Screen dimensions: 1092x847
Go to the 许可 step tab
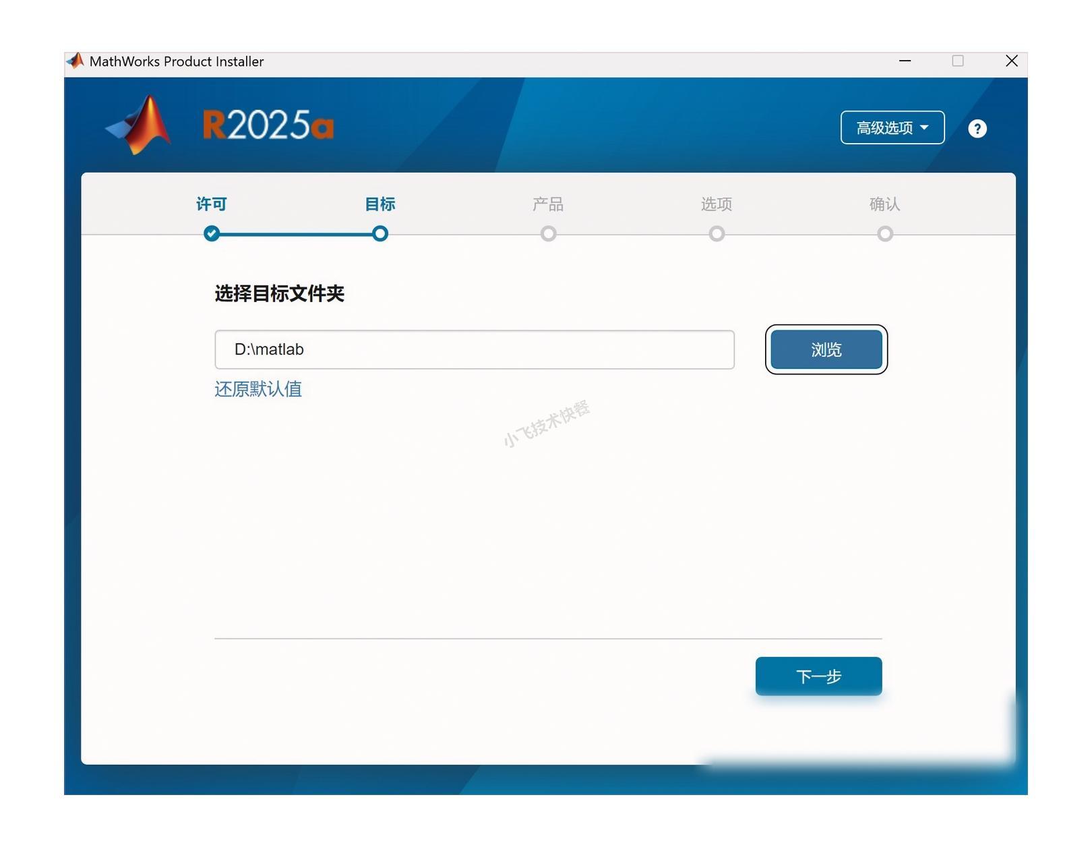point(212,204)
